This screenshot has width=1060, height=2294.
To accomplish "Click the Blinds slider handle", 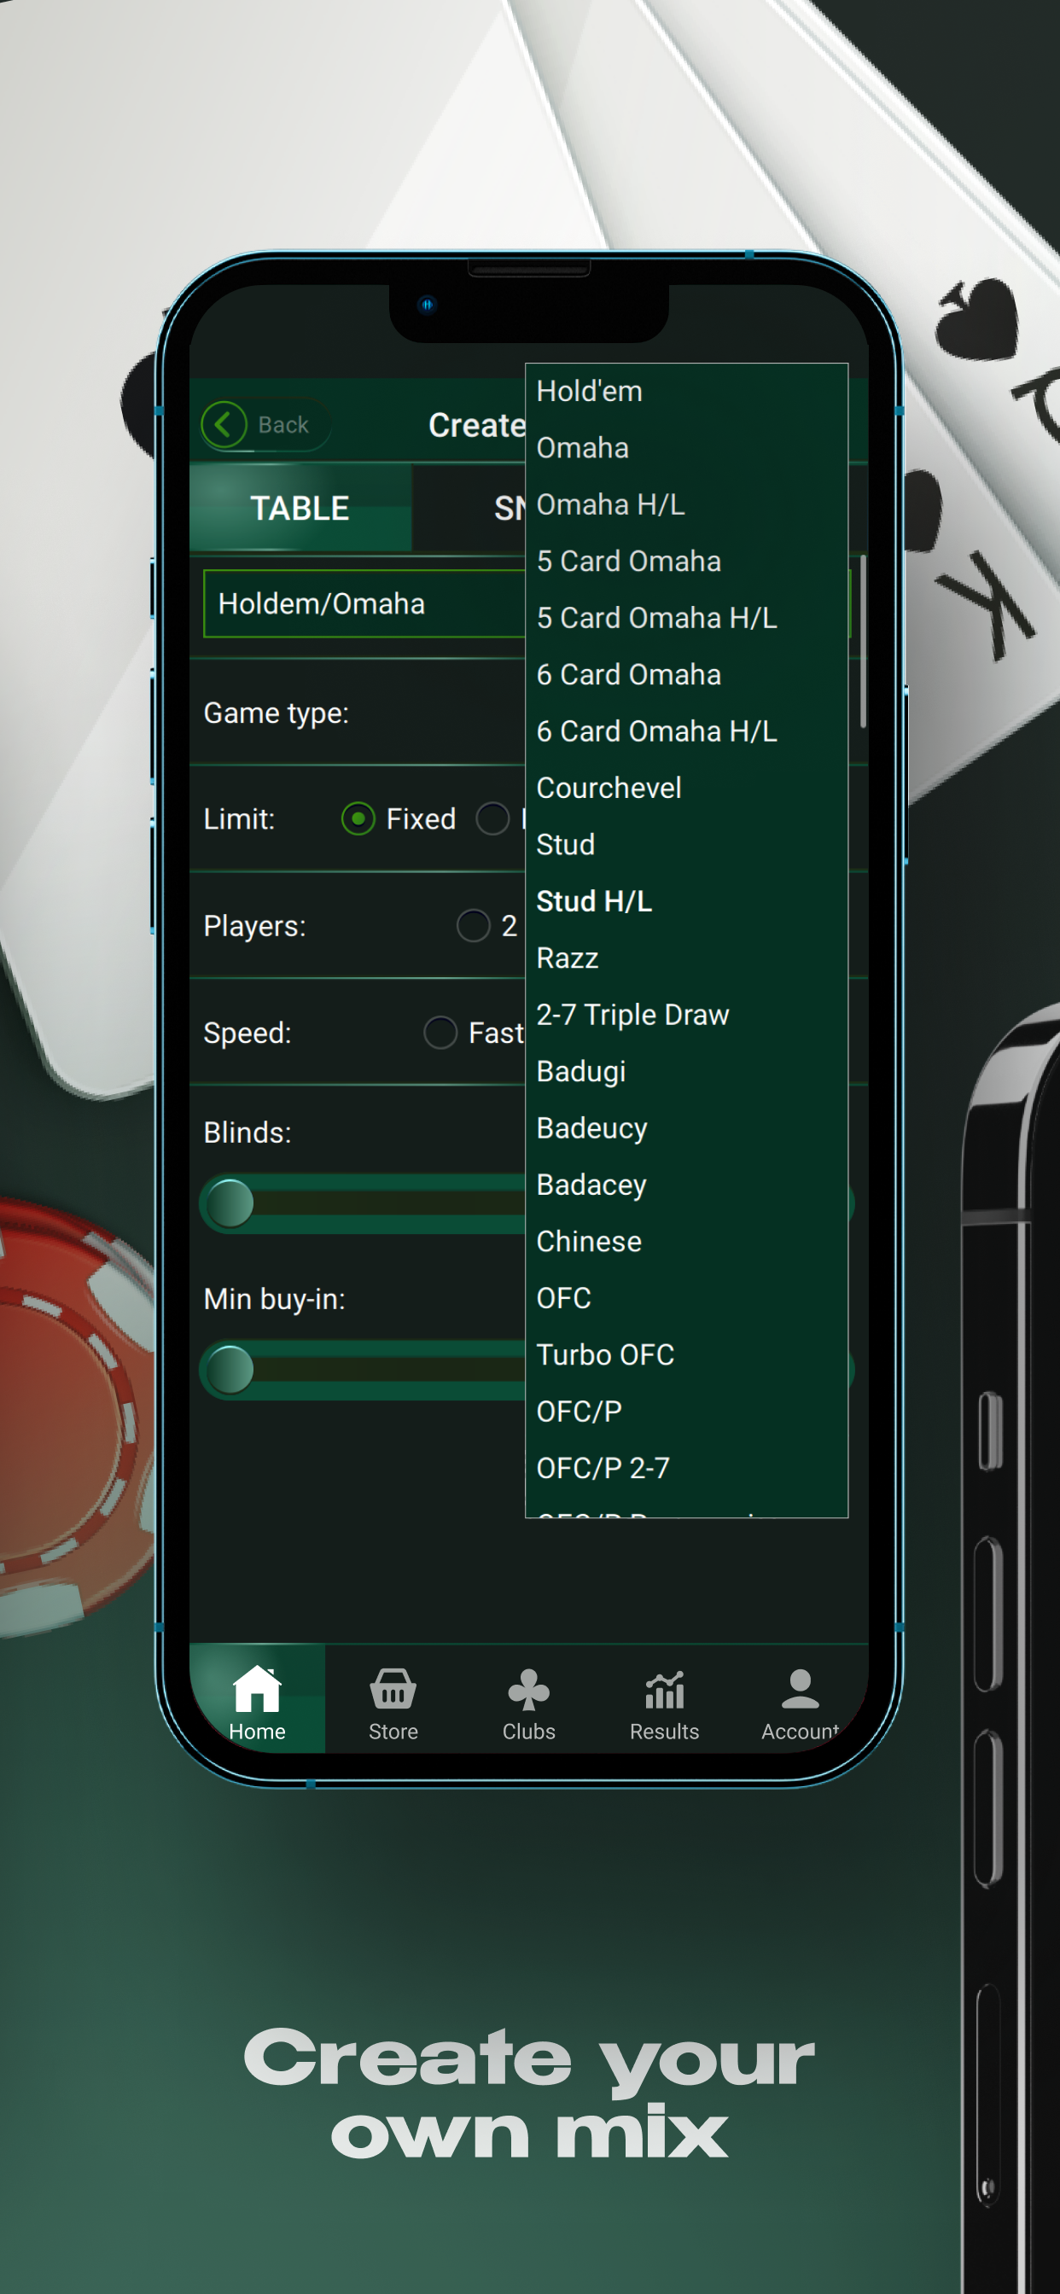I will coord(230,1203).
